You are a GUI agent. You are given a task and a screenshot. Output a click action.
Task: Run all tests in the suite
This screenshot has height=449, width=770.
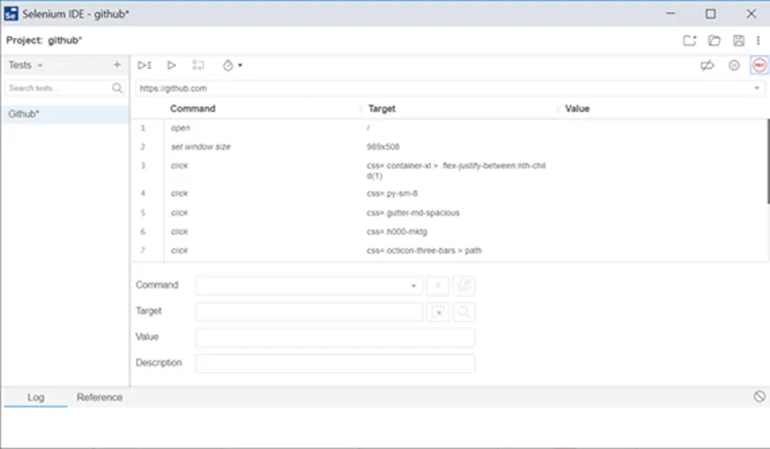click(x=144, y=66)
